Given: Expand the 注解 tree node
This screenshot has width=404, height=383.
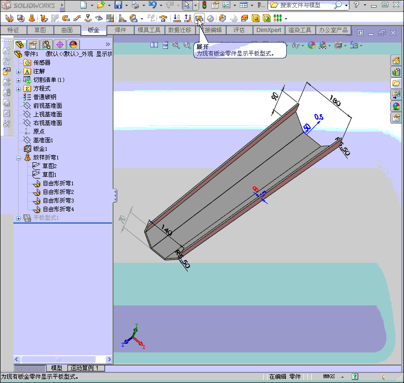Looking at the screenshot, I should (x=18, y=72).
